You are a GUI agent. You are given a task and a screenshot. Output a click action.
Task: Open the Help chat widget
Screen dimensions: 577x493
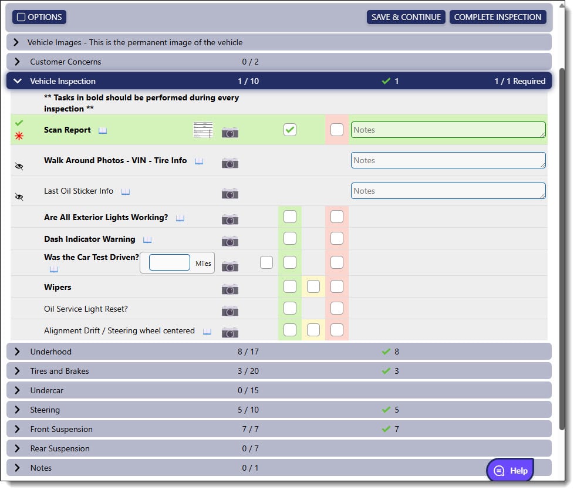pyautogui.click(x=510, y=470)
